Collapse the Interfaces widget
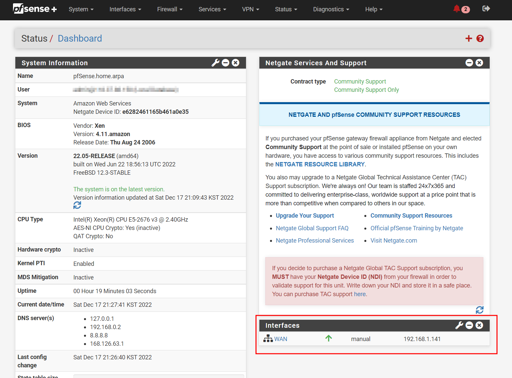This screenshot has height=378, width=512. coord(469,325)
